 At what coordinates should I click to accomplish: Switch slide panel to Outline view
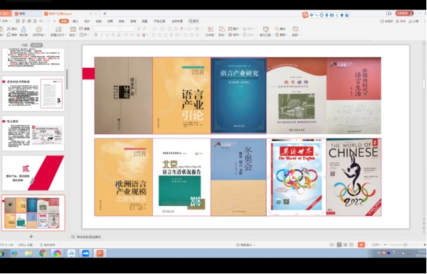(x=24, y=45)
